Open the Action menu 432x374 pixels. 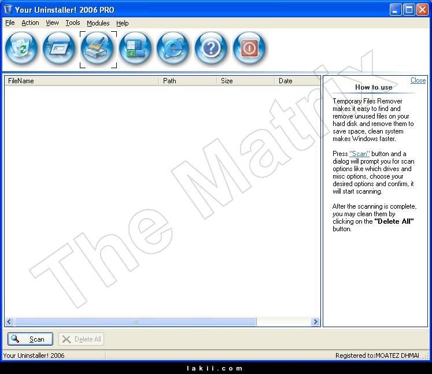pos(30,23)
